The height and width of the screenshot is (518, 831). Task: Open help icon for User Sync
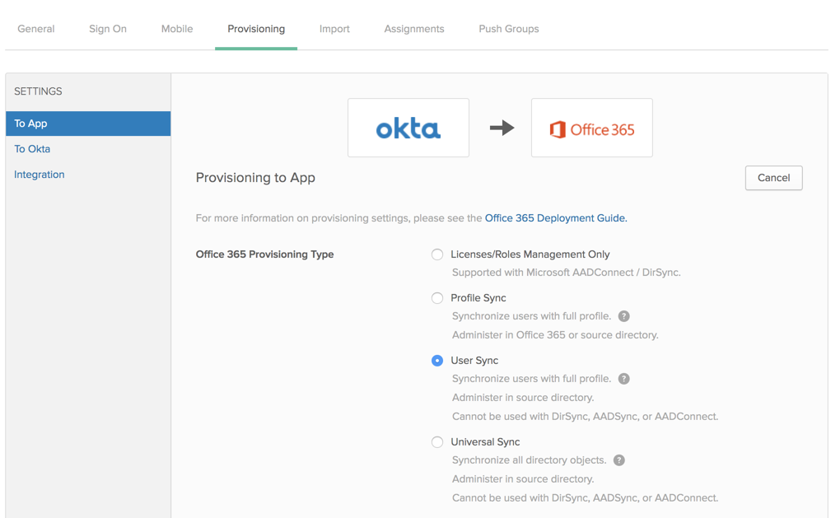pos(624,379)
